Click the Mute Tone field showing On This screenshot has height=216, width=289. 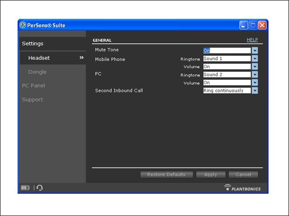(227, 50)
